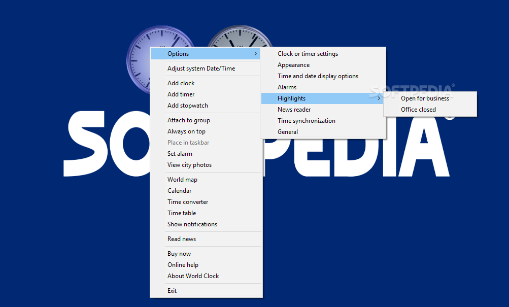The image size is (509, 307).
Task: Open the Options submenu
Action: (x=206, y=54)
